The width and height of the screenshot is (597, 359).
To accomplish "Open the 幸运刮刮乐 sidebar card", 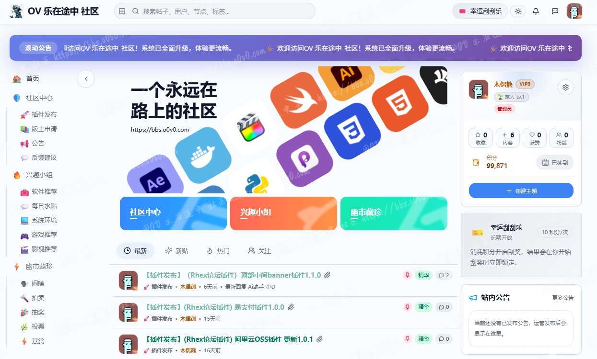I will 521,246.
